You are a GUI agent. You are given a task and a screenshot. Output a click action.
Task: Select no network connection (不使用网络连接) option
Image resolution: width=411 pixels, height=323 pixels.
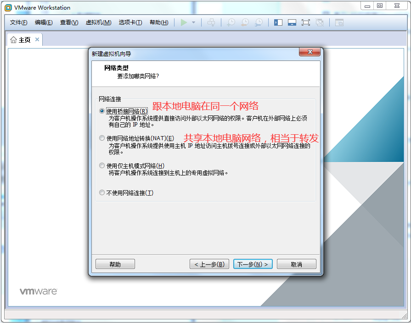coord(102,193)
